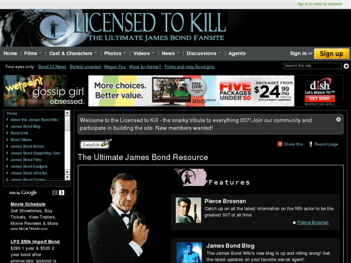Expand the Bond Villains tree arrow
The image size is (351, 263).
pyautogui.click(x=7, y=139)
